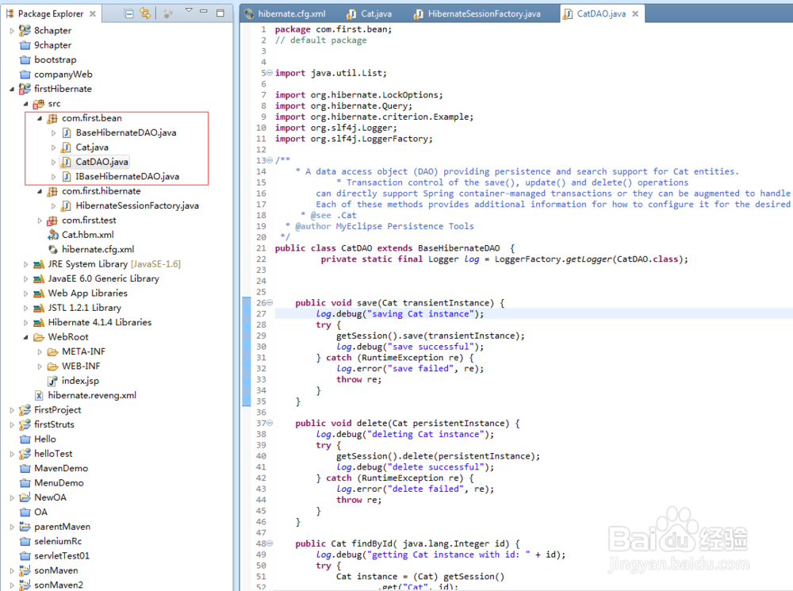This screenshot has width=793, height=591.
Task: Select the servletTest01 project
Action: [x=62, y=555]
